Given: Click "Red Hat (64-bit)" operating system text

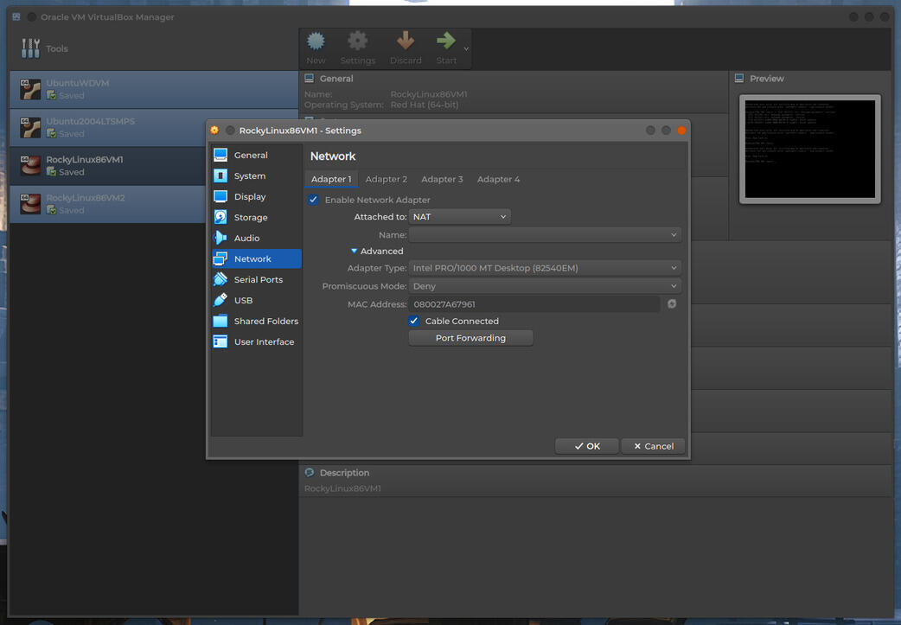Looking at the screenshot, I should pyautogui.click(x=424, y=105).
